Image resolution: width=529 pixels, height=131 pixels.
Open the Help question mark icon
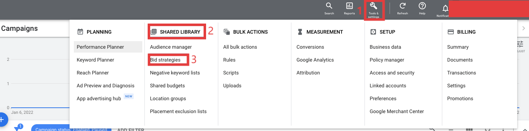click(x=422, y=6)
